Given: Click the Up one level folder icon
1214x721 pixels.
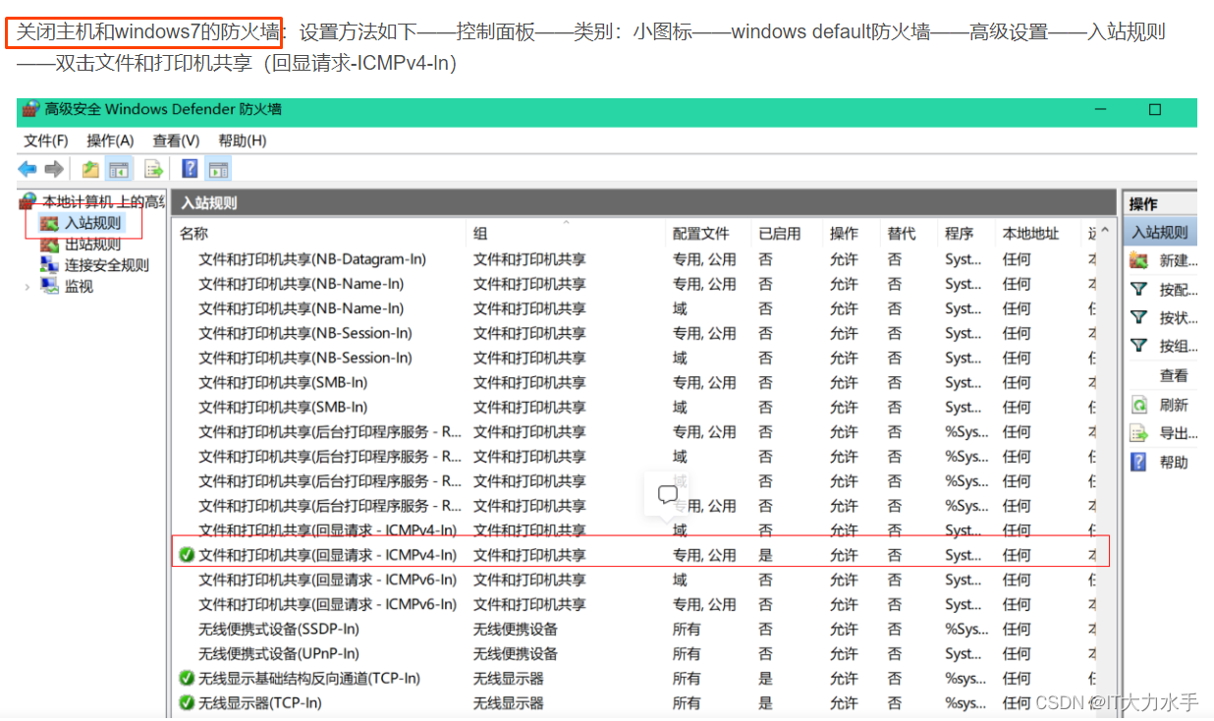Looking at the screenshot, I should 90,169.
